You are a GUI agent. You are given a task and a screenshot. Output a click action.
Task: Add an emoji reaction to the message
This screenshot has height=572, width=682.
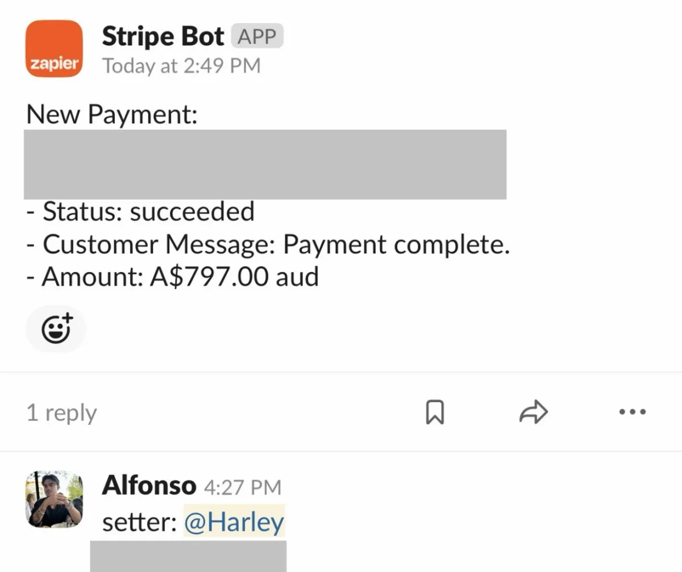pos(56,328)
